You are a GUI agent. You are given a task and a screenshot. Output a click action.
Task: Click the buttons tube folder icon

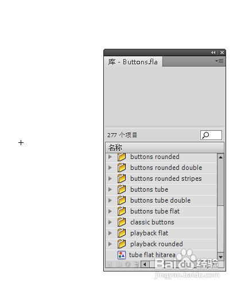[122, 189]
